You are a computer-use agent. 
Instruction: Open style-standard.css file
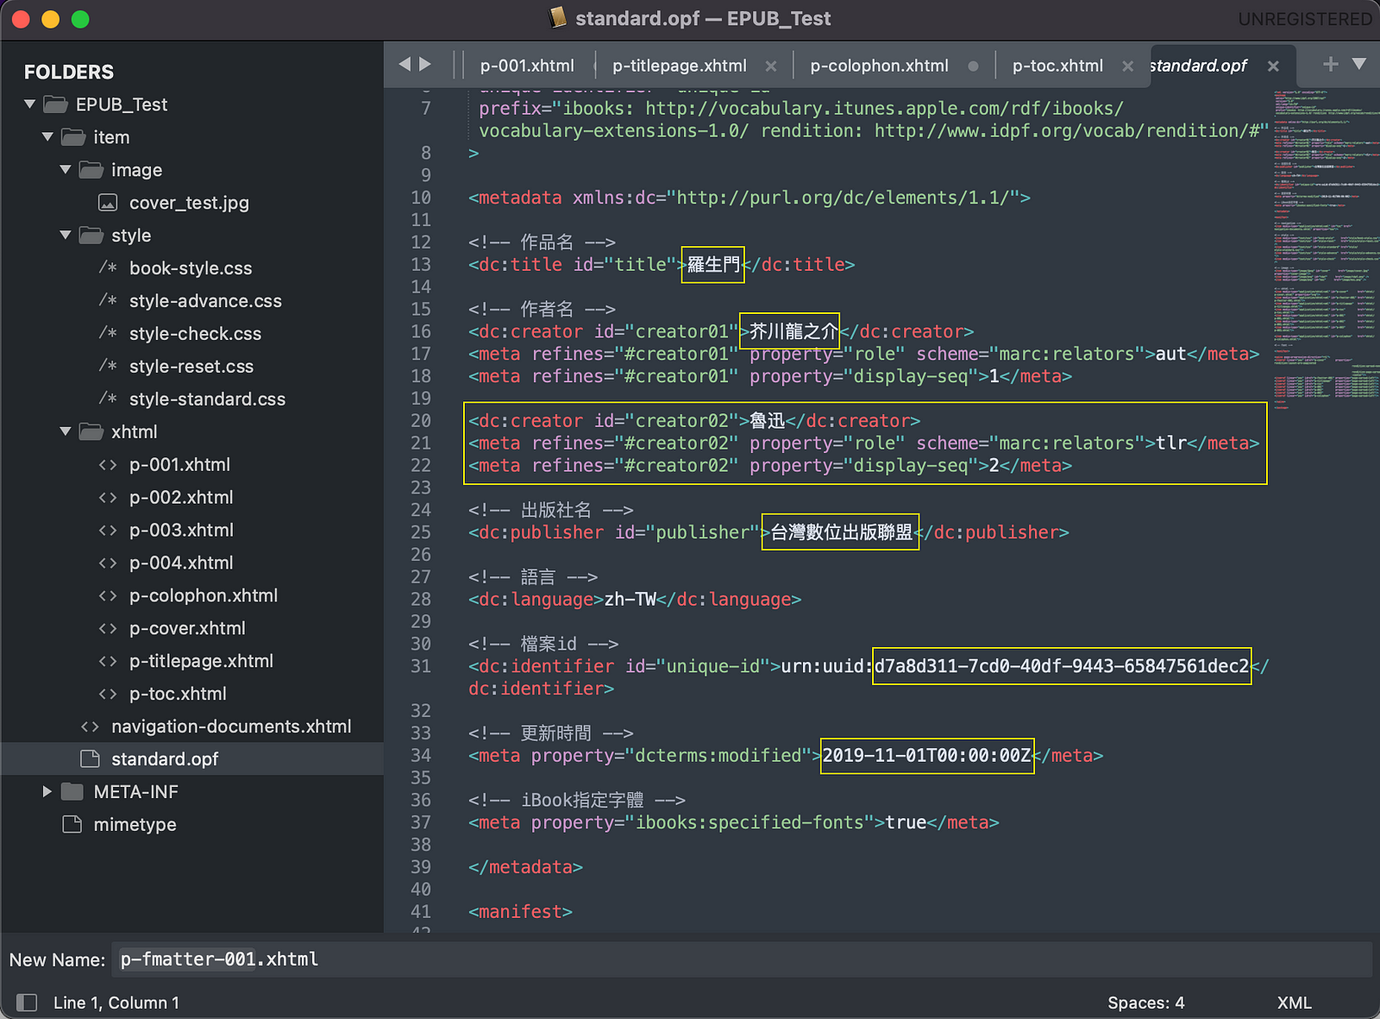(207, 399)
